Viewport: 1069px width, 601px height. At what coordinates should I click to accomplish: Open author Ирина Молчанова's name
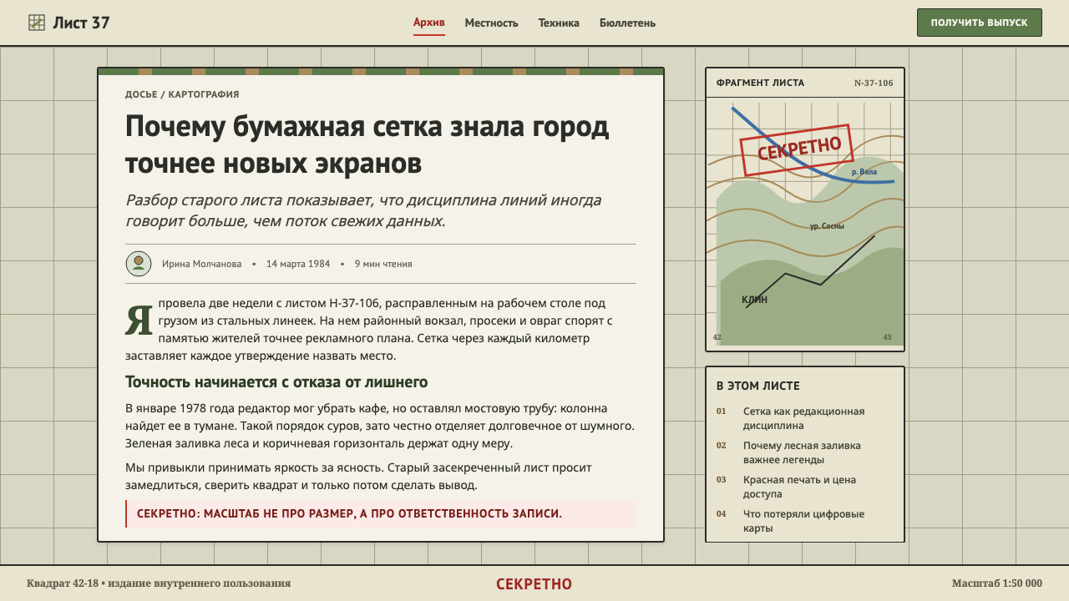201,264
